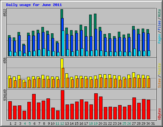Click the 'Hits' legend label
The width and height of the screenshot is (163, 127).
(159, 13)
